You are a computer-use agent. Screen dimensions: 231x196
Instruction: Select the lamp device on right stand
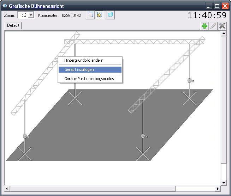[x=190, y=81]
